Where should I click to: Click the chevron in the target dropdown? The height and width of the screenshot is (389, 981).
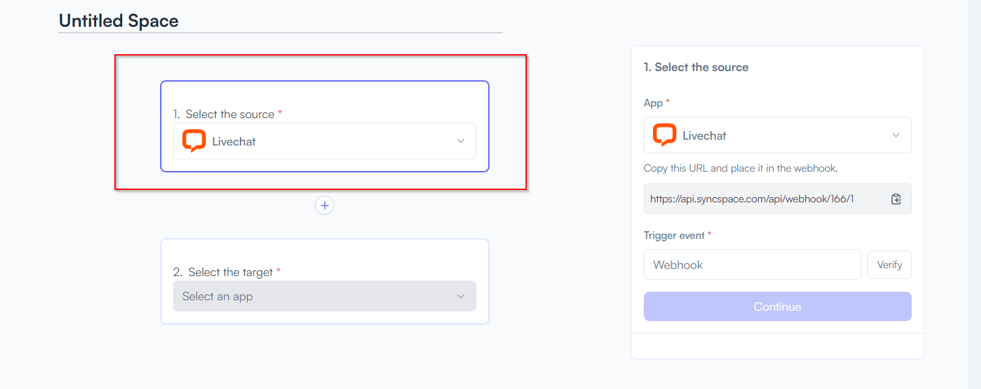point(461,296)
